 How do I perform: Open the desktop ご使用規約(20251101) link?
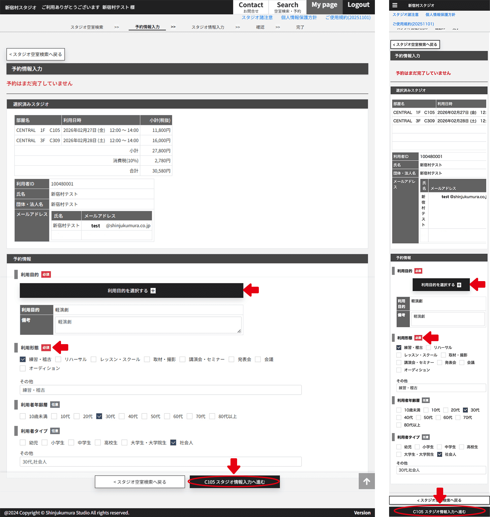coord(348,17)
